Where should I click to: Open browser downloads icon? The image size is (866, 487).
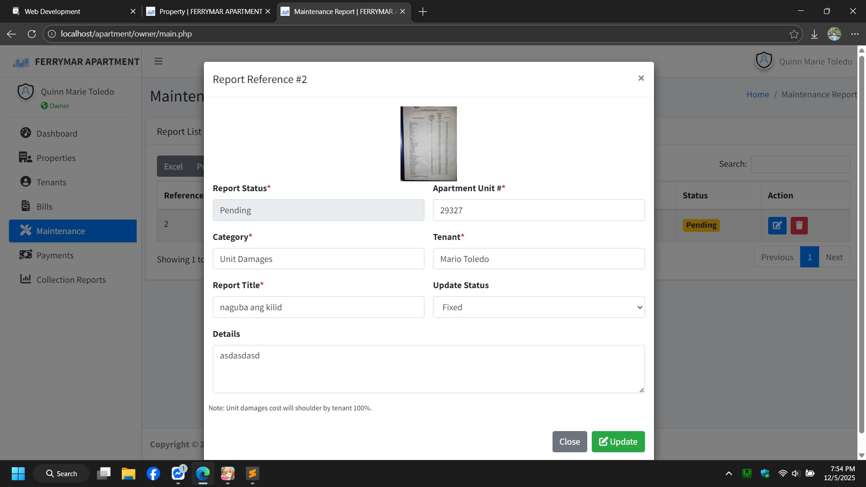pos(814,34)
